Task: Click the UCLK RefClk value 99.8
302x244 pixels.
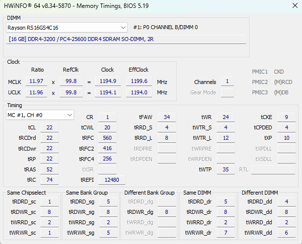Action: coord(71,92)
